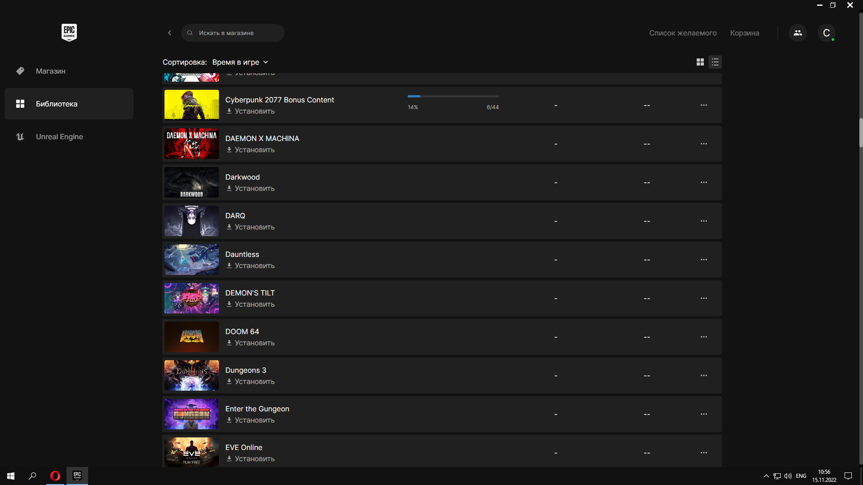863x485 pixels.
Task: Open DARQ cover thumbnail
Action: [x=191, y=221]
